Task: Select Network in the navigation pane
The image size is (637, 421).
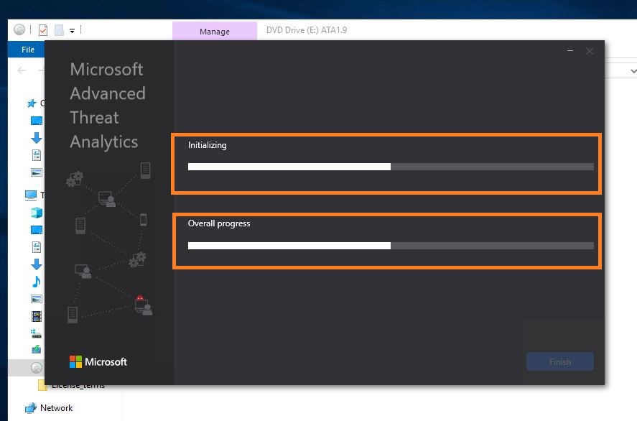Action: [x=49, y=407]
